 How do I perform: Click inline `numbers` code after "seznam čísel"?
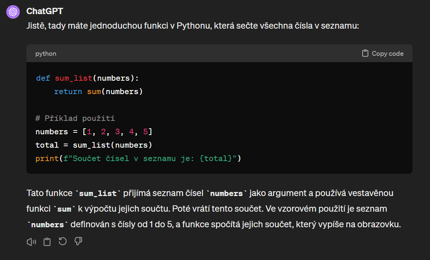[227, 193]
